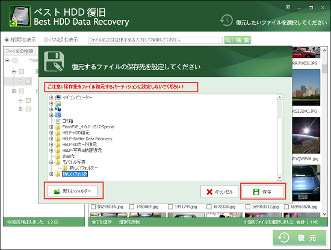Click the blue car photo thumbnail
331x250 pixels.
[x=306, y=183]
